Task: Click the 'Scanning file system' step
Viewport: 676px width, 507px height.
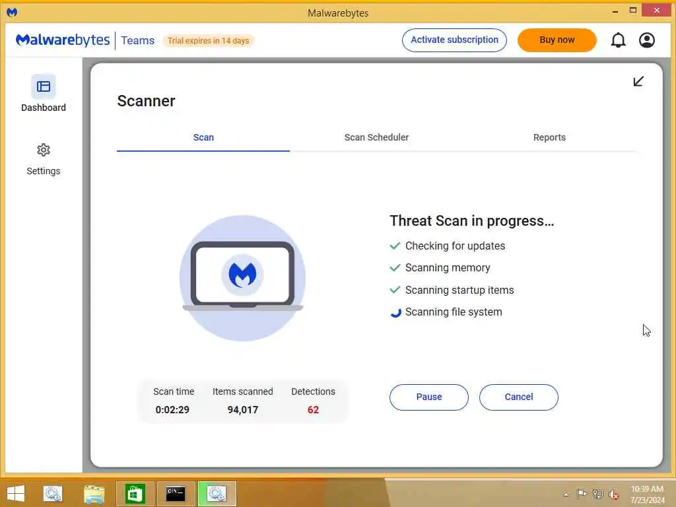Action: tap(454, 312)
